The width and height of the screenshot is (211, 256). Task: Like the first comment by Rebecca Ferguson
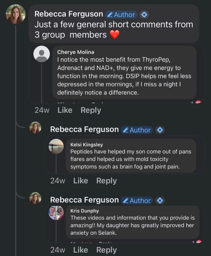point(65,110)
